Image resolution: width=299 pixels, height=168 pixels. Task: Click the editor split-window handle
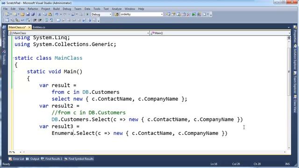(x=289, y=37)
